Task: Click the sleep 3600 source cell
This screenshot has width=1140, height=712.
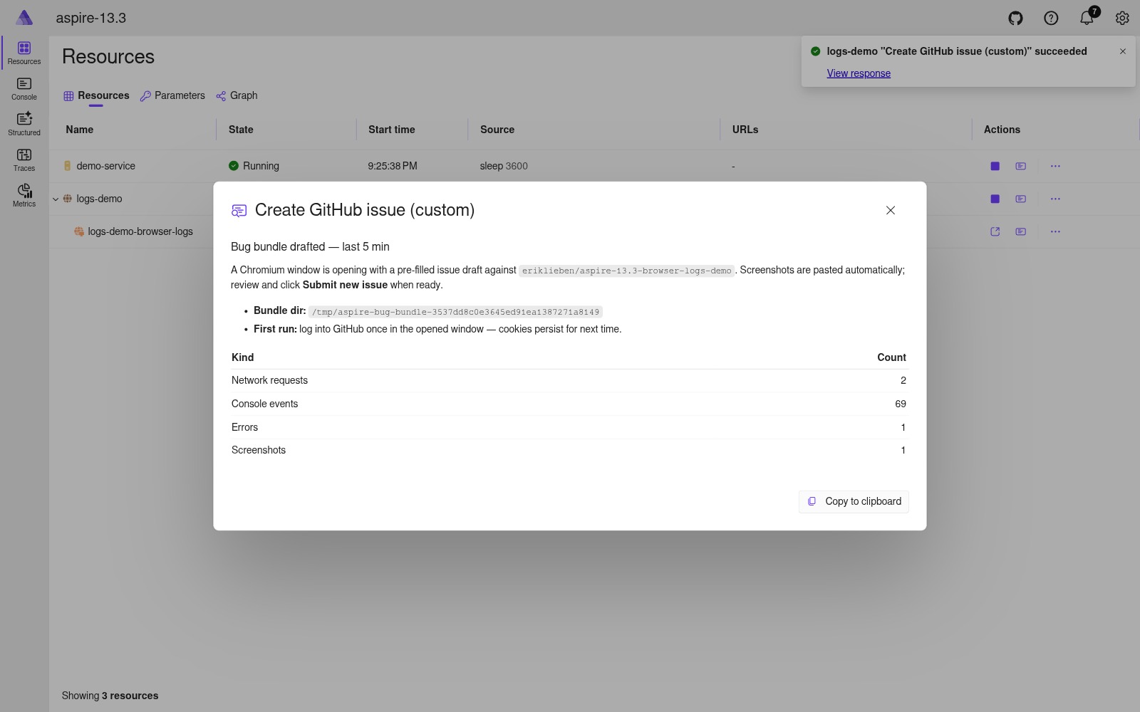Action: [x=504, y=166]
